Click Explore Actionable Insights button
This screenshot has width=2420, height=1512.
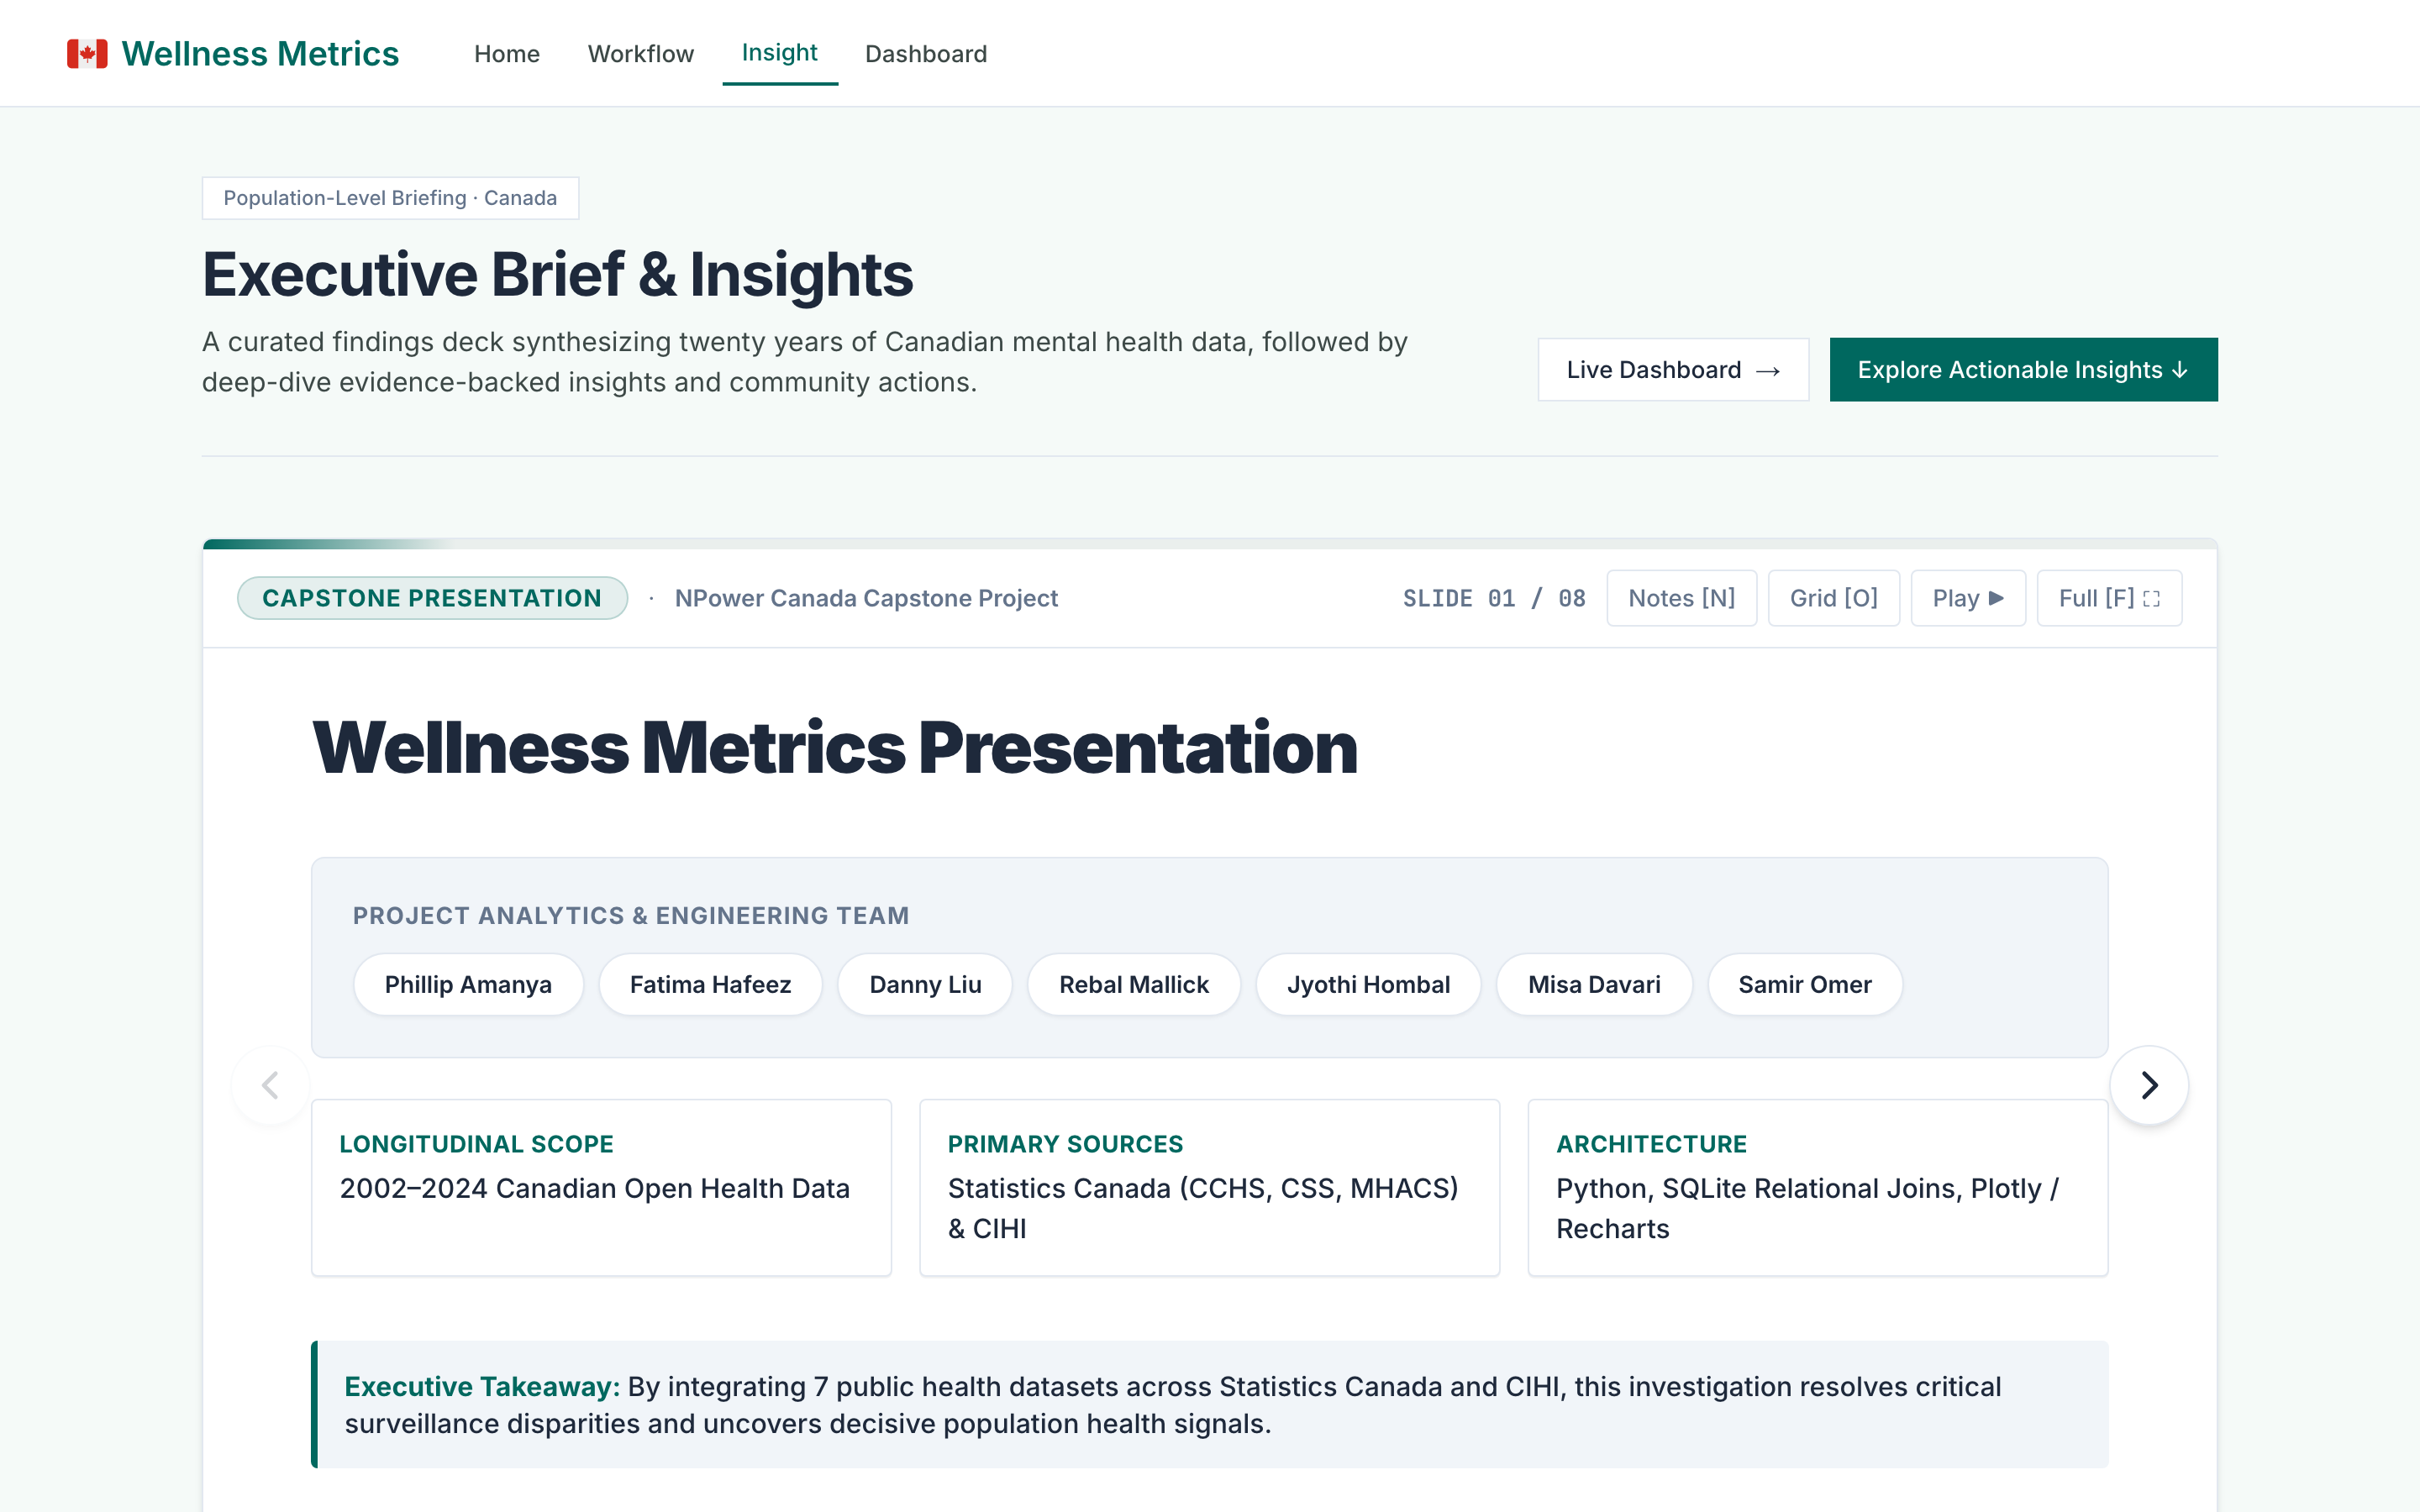(x=2023, y=370)
